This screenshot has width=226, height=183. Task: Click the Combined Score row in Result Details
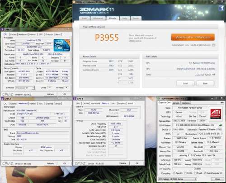(98, 70)
